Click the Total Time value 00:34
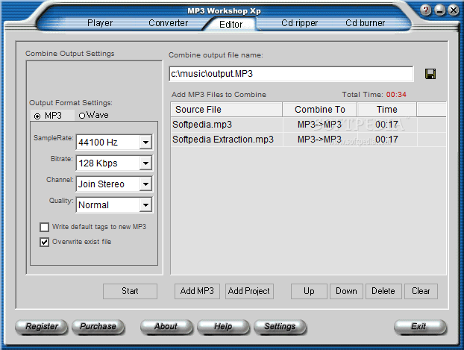The image size is (464, 350). point(396,95)
